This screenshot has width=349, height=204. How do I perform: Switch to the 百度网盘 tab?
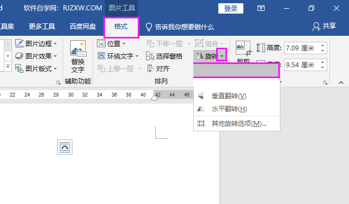[83, 27]
